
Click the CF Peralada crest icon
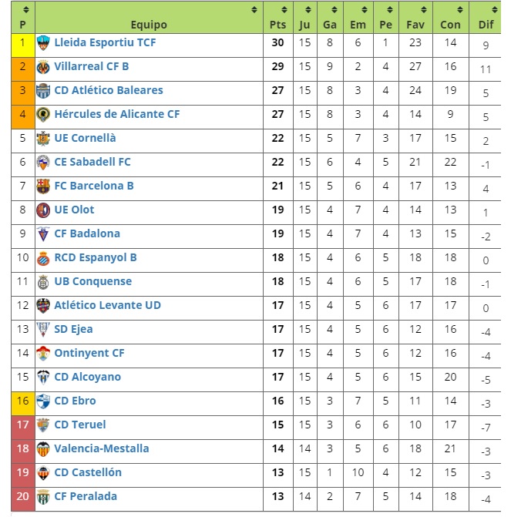[x=43, y=497]
